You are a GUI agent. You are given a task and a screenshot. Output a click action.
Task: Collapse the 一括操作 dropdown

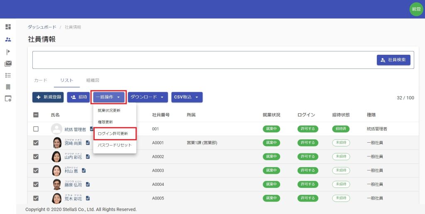tap(108, 97)
